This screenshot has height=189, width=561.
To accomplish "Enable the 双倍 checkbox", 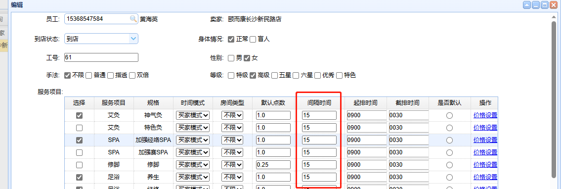I will (132, 76).
